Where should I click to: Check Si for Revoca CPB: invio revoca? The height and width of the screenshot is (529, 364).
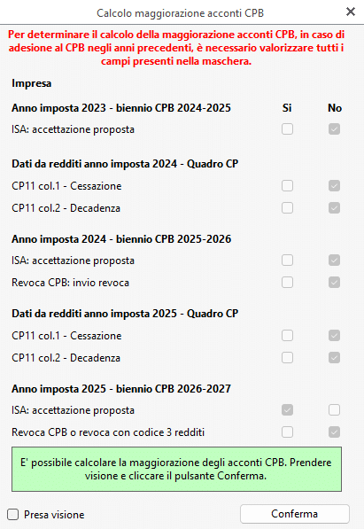[x=288, y=283]
